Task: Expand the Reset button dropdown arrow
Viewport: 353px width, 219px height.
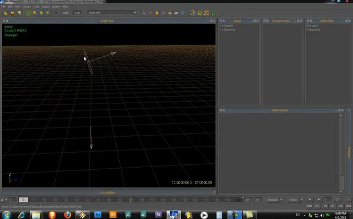Action: [302, 200]
